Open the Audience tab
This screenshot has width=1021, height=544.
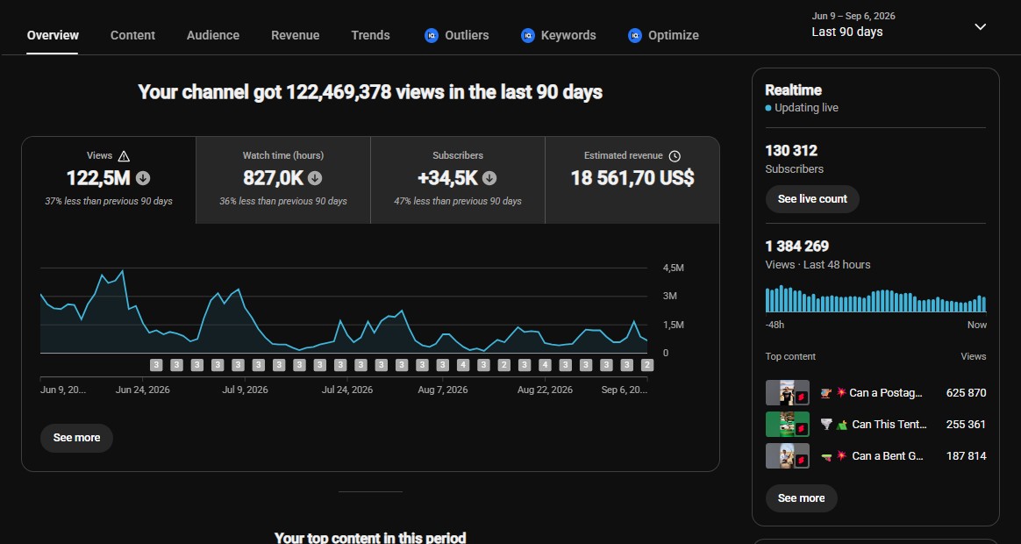[213, 35]
